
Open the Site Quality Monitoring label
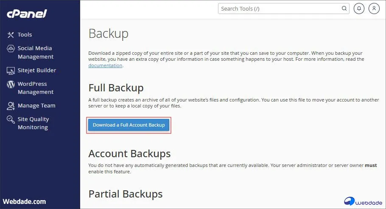click(33, 123)
